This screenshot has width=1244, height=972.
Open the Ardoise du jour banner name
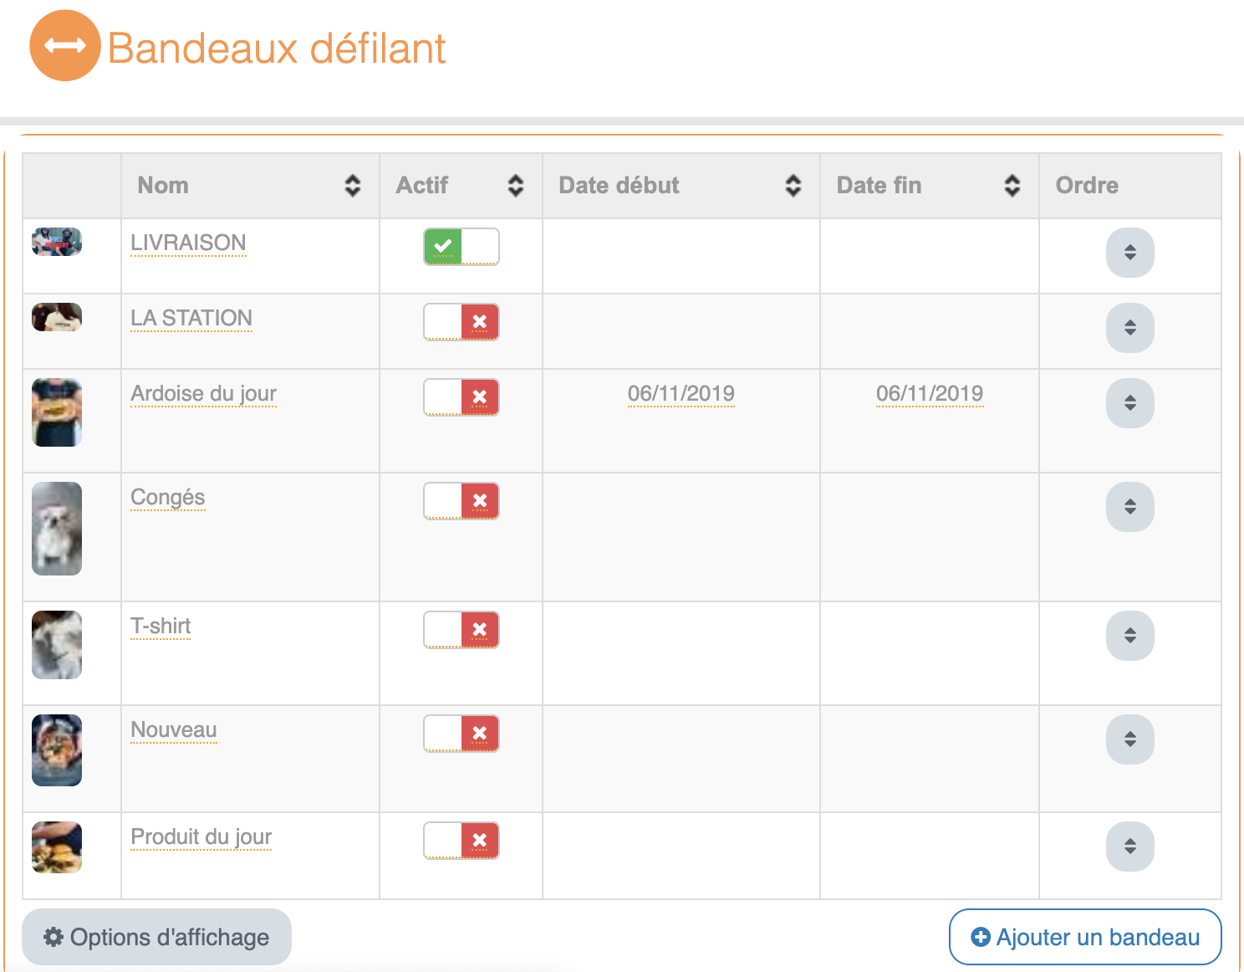(203, 393)
